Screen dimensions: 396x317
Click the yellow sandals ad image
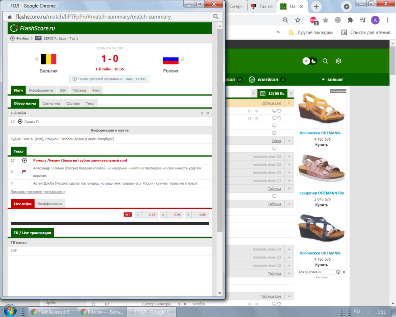tap(322, 108)
